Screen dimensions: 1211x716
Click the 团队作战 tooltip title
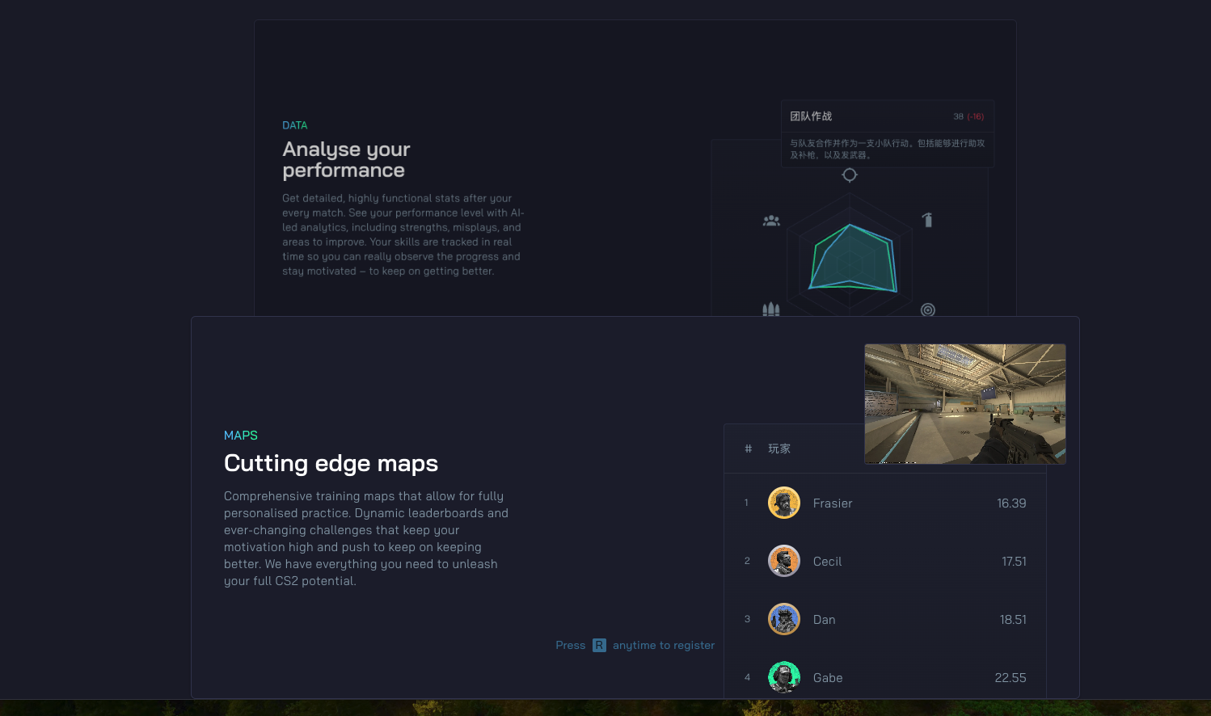click(x=811, y=116)
